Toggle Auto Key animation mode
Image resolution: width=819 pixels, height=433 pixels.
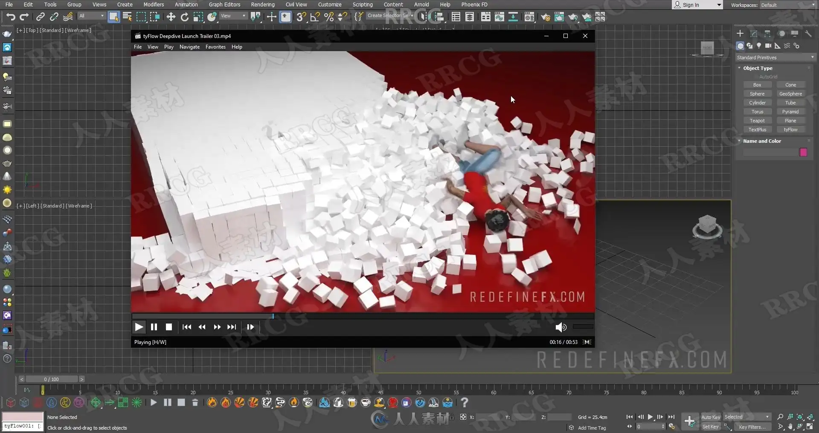(x=711, y=417)
